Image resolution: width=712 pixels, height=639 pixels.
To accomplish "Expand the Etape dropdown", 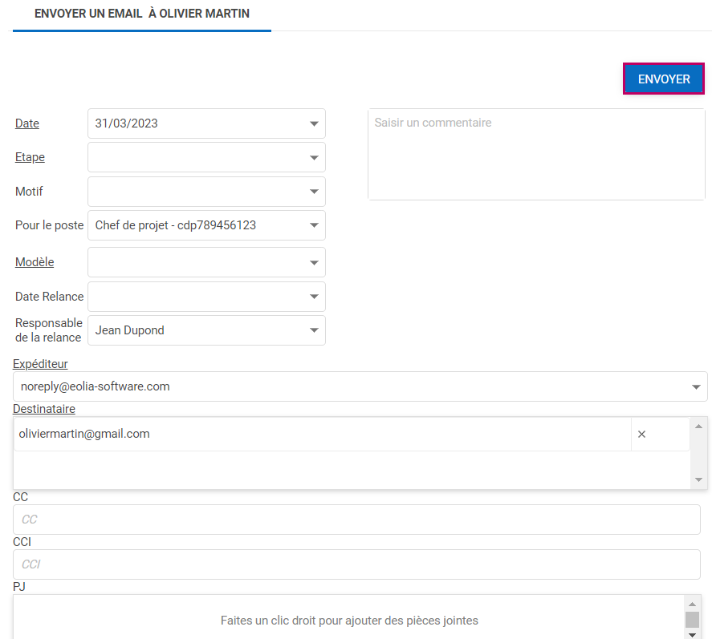I will tap(314, 158).
